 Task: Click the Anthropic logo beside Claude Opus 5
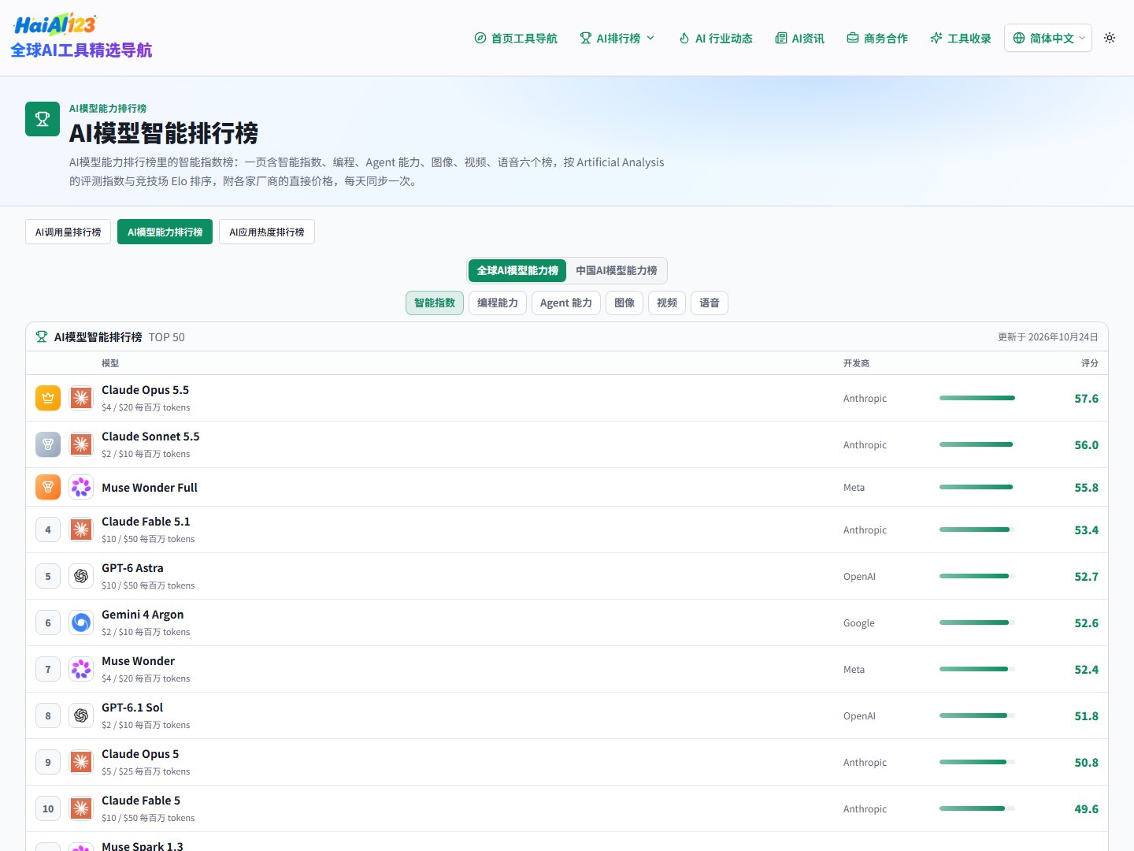[81, 762]
